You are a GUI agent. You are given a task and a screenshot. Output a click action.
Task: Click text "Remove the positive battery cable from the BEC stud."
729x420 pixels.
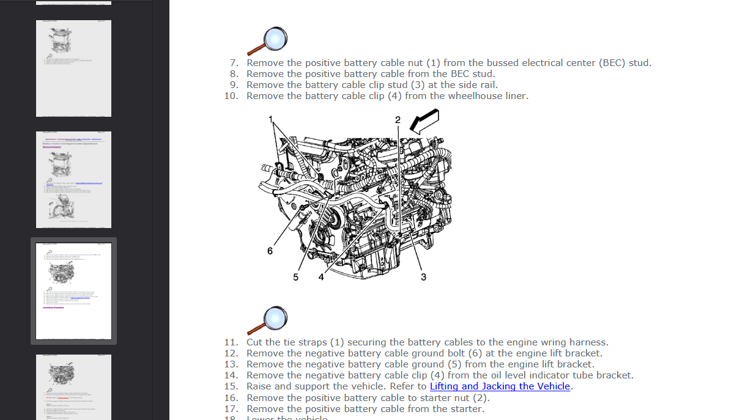(371, 74)
